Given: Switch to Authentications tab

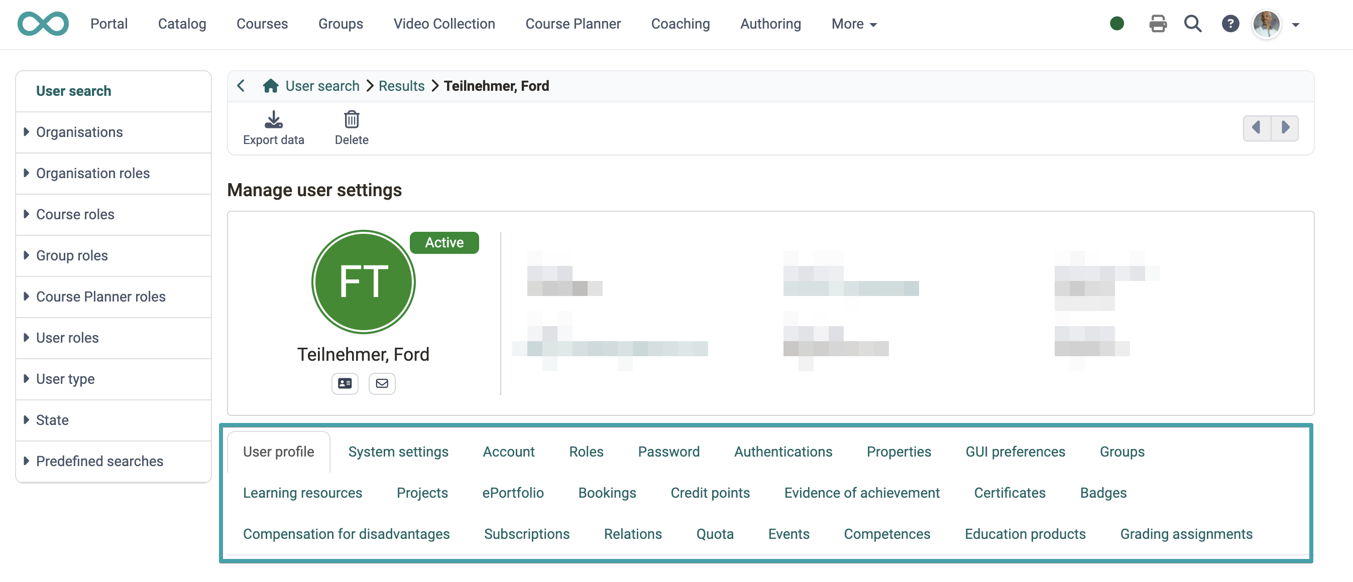Looking at the screenshot, I should [x=783, y=452].
